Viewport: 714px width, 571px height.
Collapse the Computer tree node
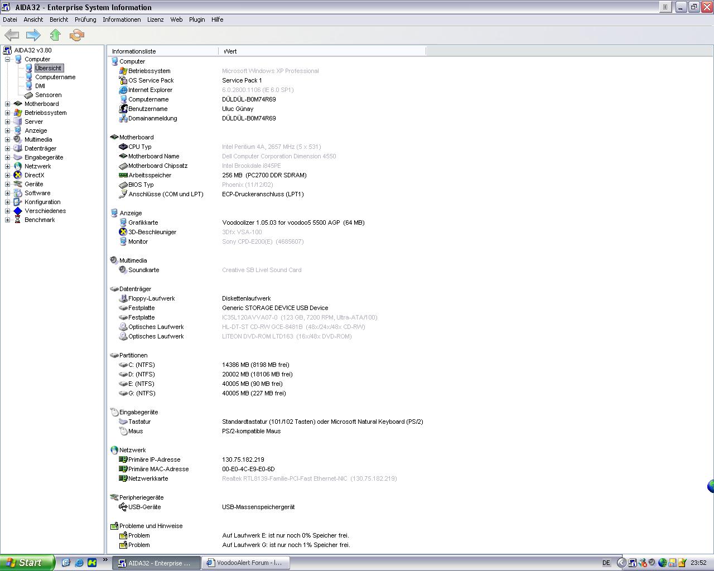coord(8,59)
